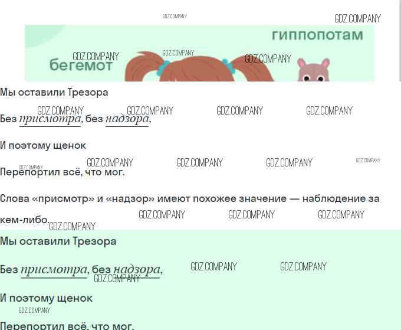
Task: Click the first «Мы оставили Трезора» line in the white section
Action: pyautogui.click(x=54, y=92)
